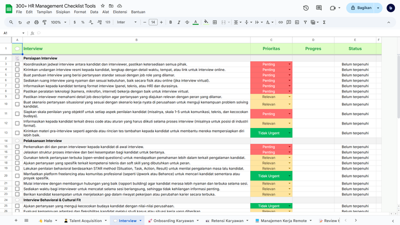The image size is (400, 225).
Task: Open the Ekstensi menu
Action: 120,12
